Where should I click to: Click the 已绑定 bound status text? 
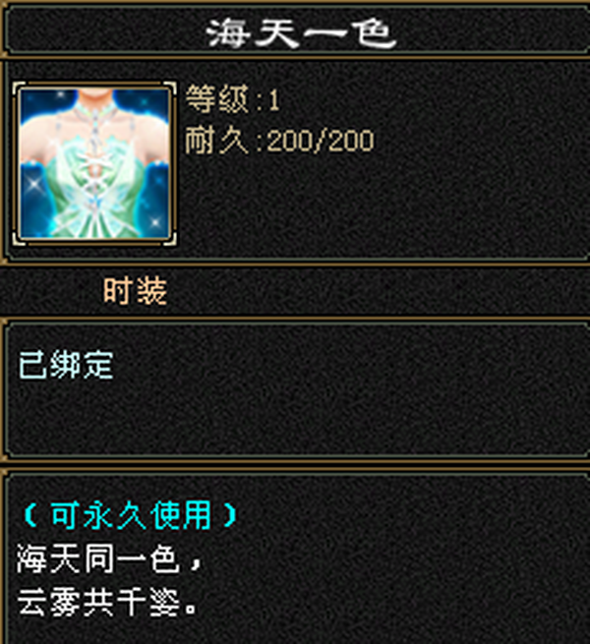(66, 365)
